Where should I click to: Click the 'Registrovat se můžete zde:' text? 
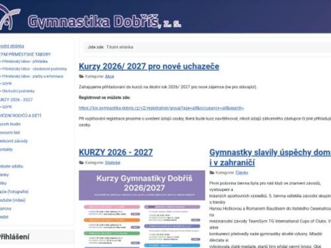coord(105,97)
